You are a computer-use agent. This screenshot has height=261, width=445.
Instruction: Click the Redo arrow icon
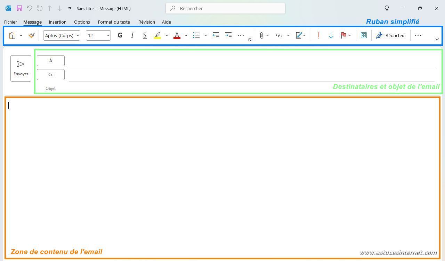pyautogui.click(x=40, y=8)
